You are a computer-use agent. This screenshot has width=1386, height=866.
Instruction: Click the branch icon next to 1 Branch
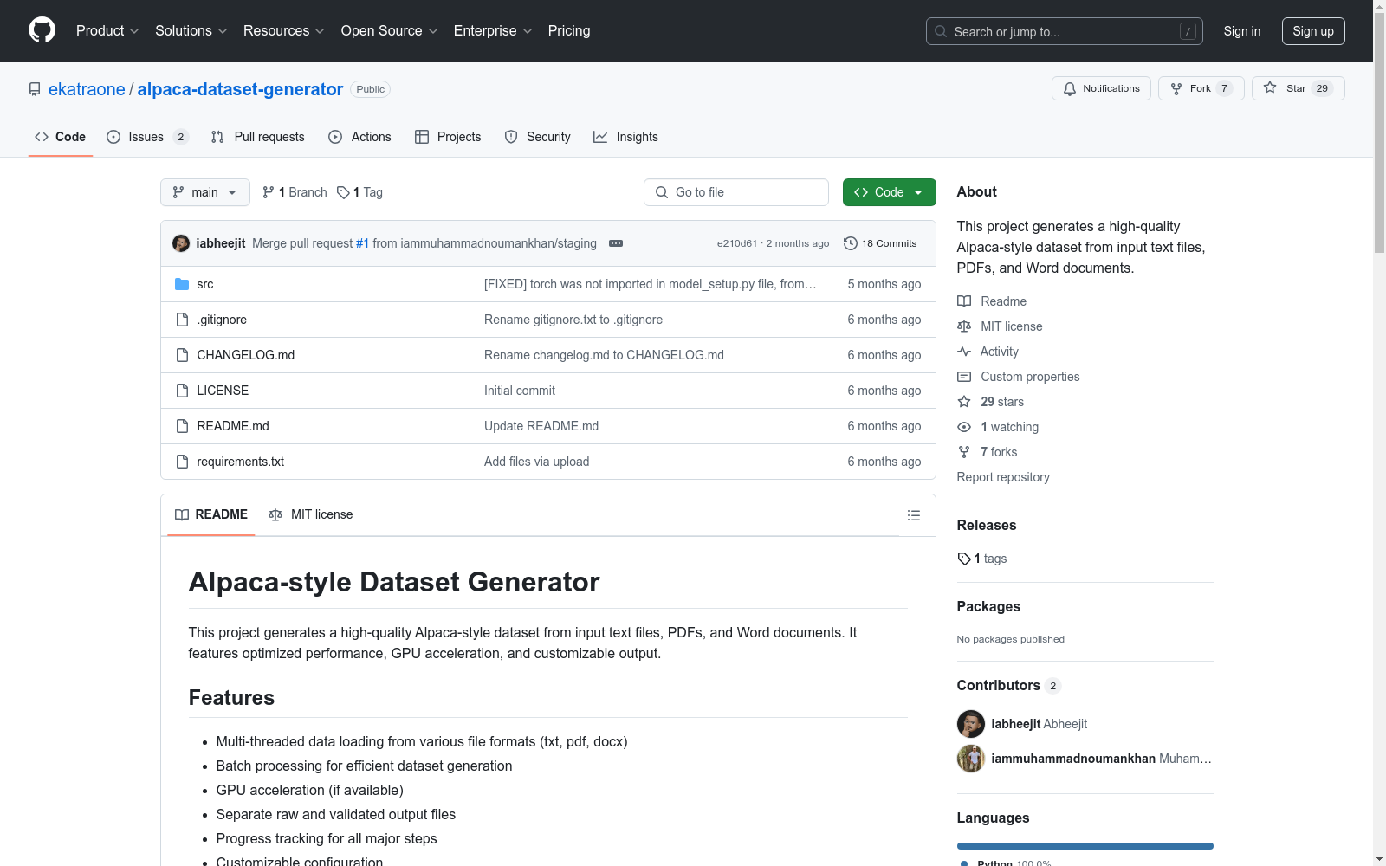pos(269,192)
